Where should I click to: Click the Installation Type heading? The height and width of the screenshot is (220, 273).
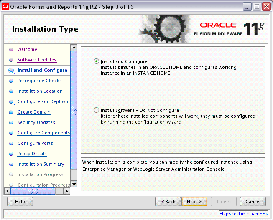point(45,29)
